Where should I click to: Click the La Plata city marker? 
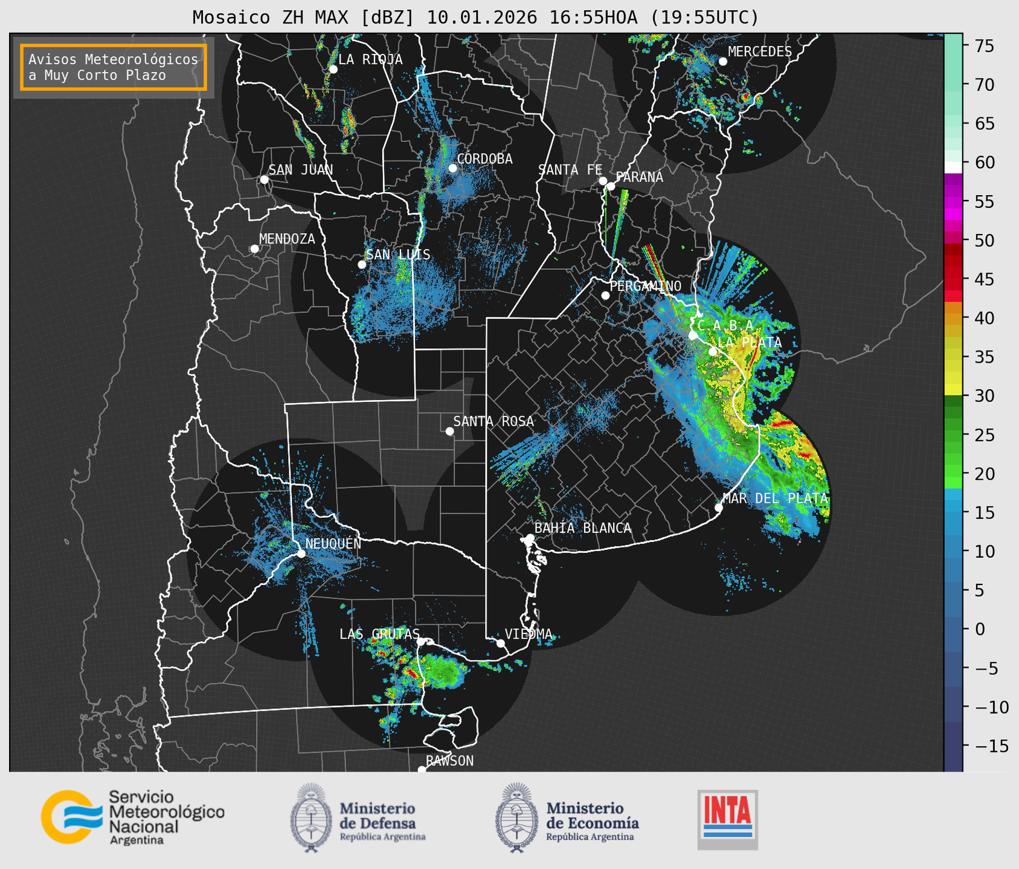tap(713, 352)
